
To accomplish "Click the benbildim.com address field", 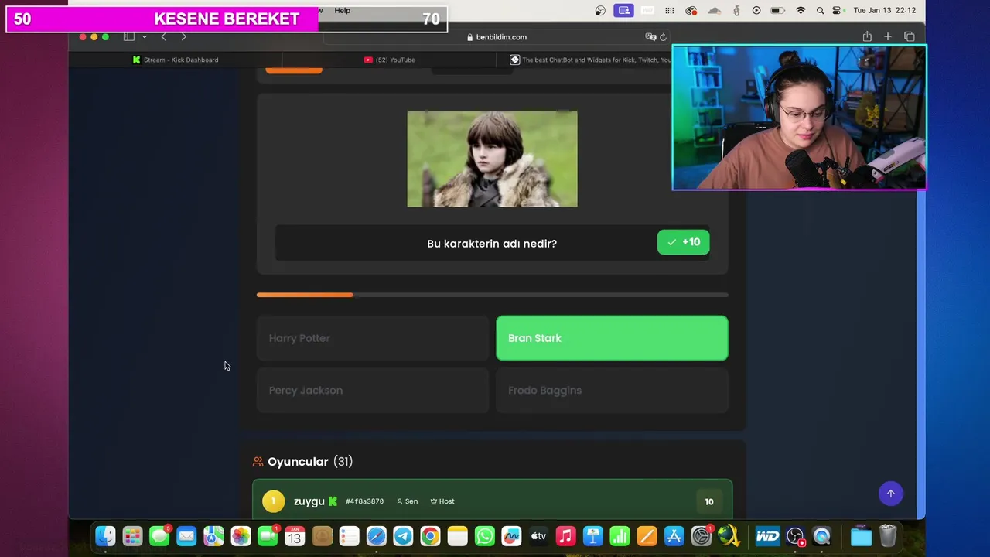I will click(497, 37).
